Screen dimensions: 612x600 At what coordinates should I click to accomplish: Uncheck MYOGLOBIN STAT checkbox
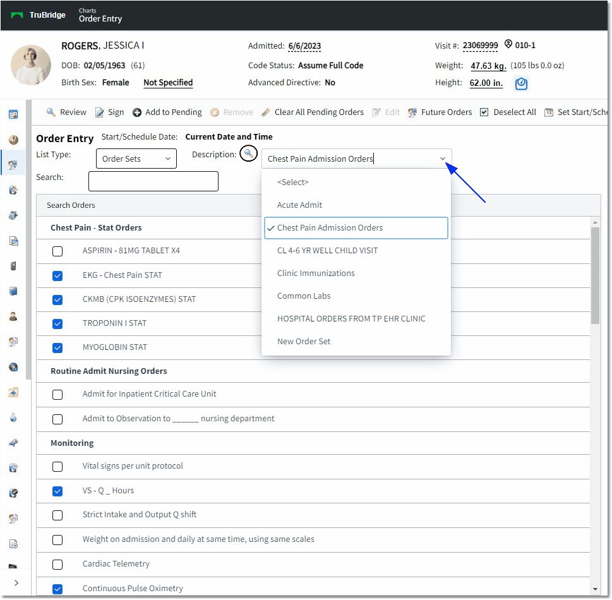pos(57,348)
